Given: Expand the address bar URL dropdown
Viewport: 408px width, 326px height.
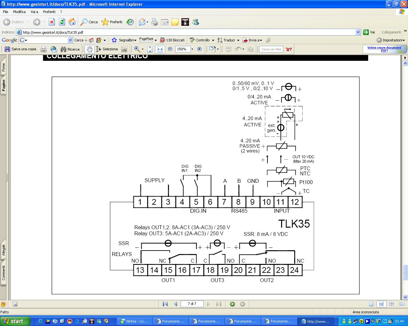Looking at the screenshot, I should pyautogui.click(x=358, y=32).
